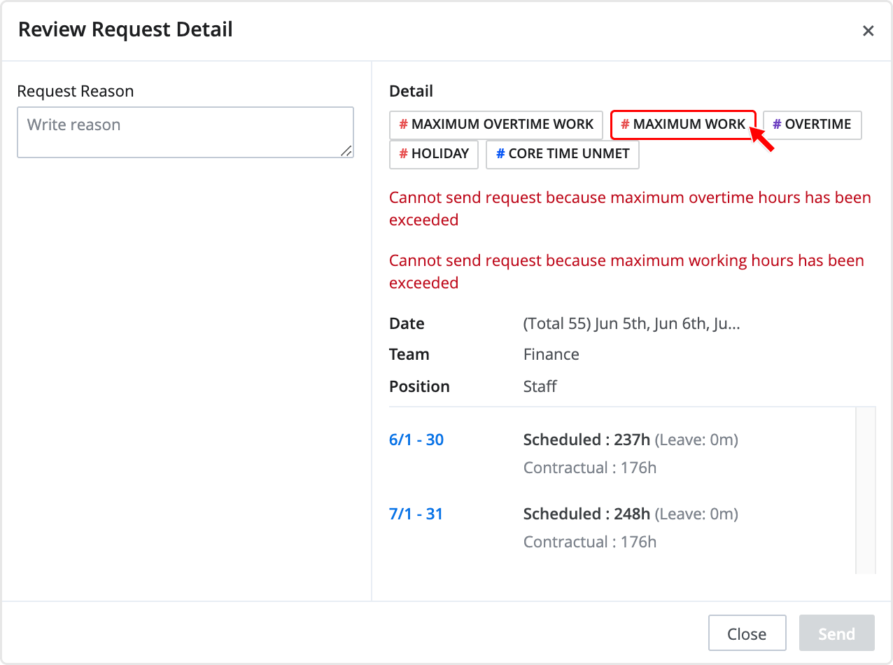893x665 pixels.
Task: Click the Finance team value
Action: (551, 355)
